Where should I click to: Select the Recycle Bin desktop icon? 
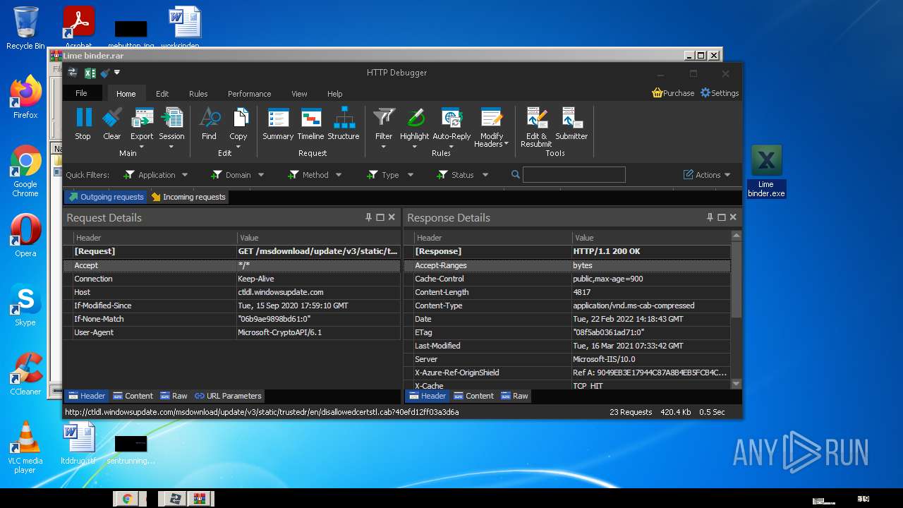coord(25,28)
